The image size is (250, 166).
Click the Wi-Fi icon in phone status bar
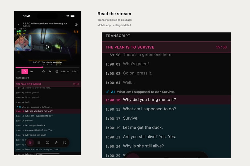tap(68, 16)
